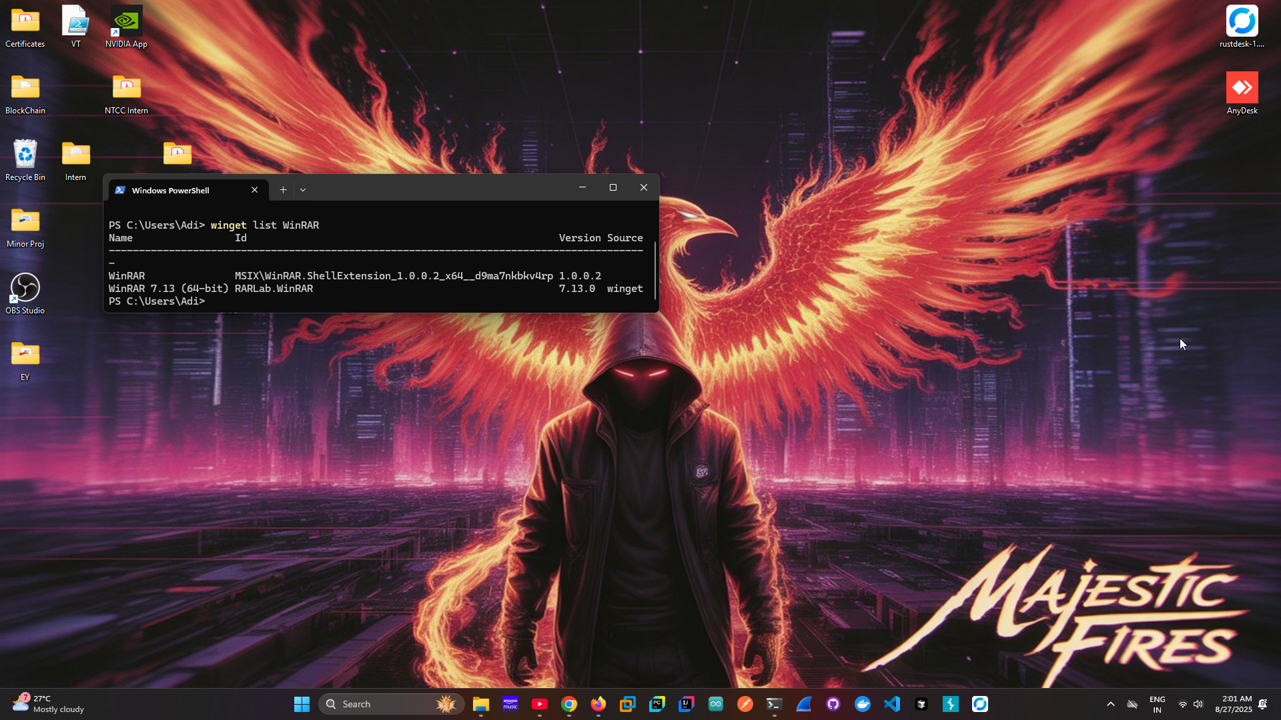Open Postman from the taskbar
The width and height of the screenshot is (1281, 720).
[745, 704]
